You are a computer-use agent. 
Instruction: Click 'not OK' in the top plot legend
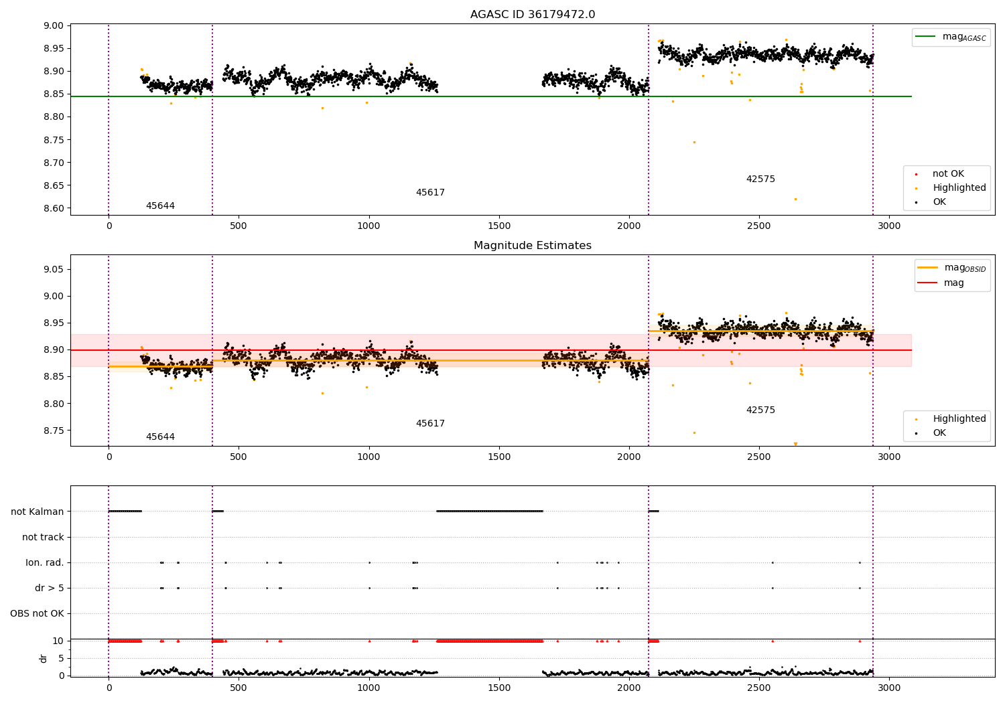click(947, 174)
